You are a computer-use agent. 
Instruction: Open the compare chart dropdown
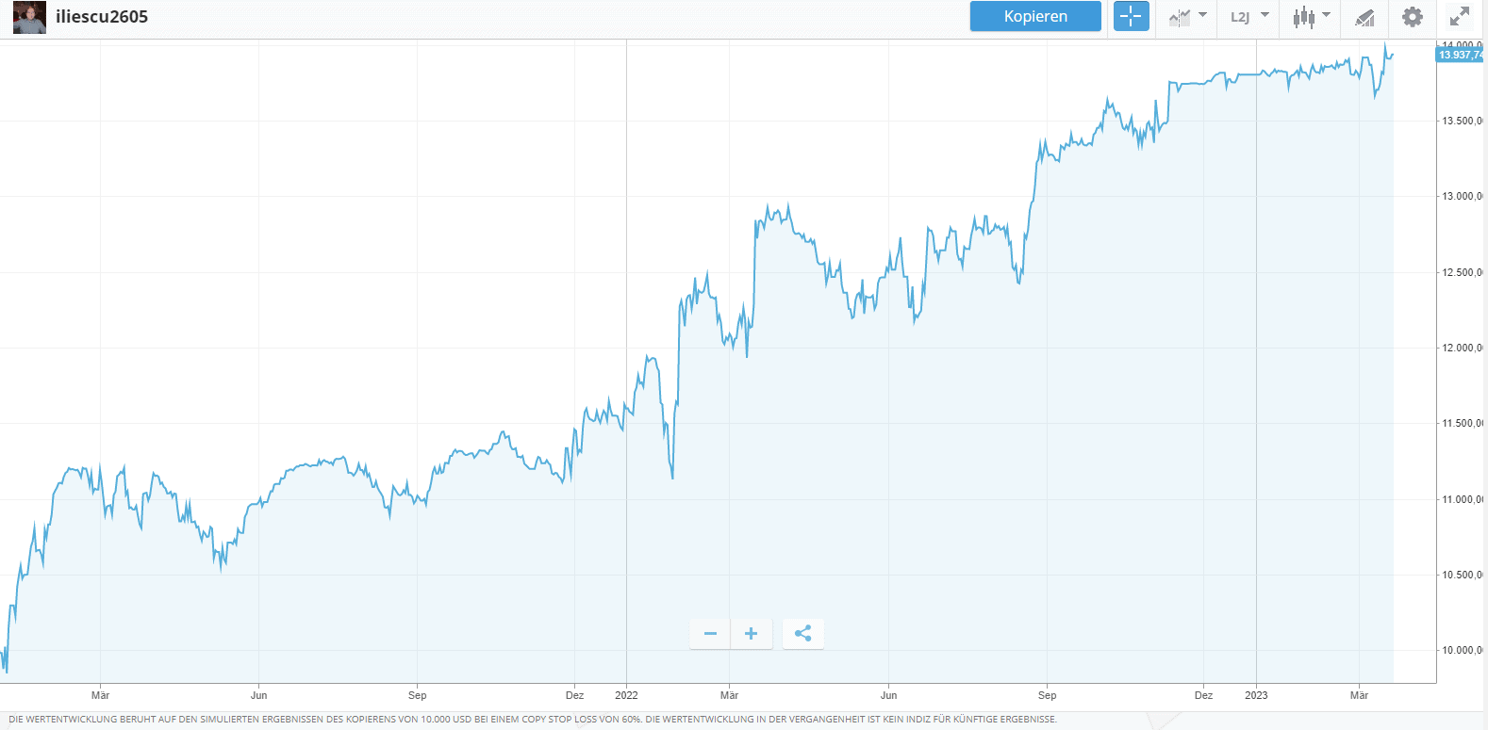point(1202,15)
